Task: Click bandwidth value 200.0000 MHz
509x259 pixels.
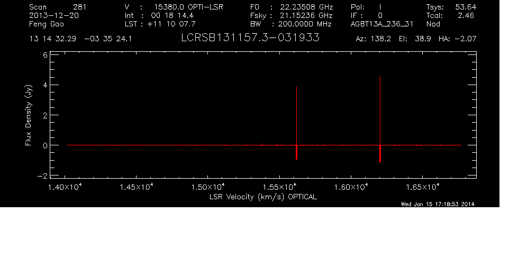Action: 305,24
